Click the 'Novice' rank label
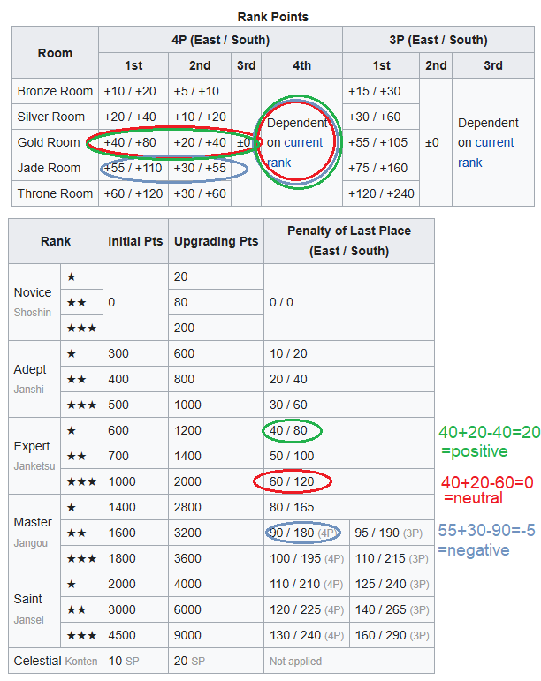Screen dimensions: 541x681 (x=33, y=292)
